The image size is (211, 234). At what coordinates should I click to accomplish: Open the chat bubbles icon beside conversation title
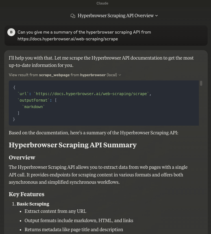[x=73, y=16]
